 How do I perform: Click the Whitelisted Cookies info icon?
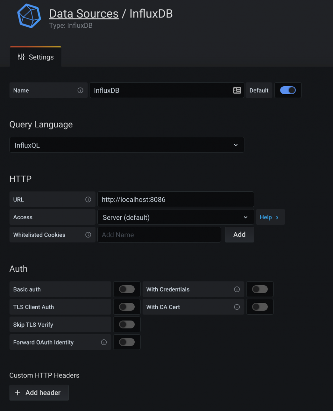[88, 235]
